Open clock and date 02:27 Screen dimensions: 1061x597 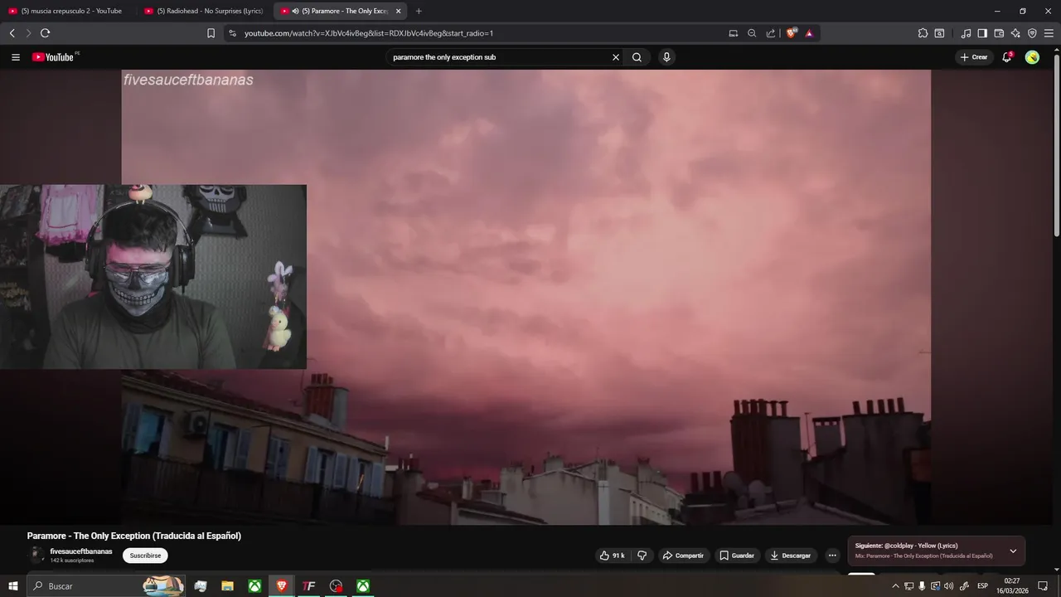(x=1013, y=586)
